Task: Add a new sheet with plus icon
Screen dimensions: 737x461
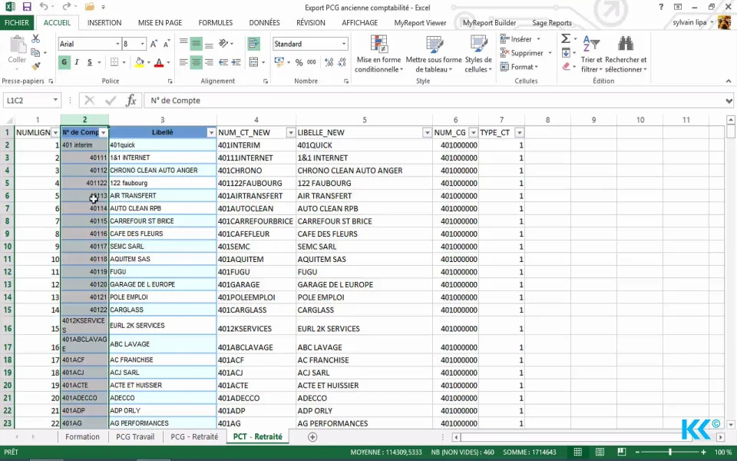Action: pyautogui.click(x=312, y=437)
